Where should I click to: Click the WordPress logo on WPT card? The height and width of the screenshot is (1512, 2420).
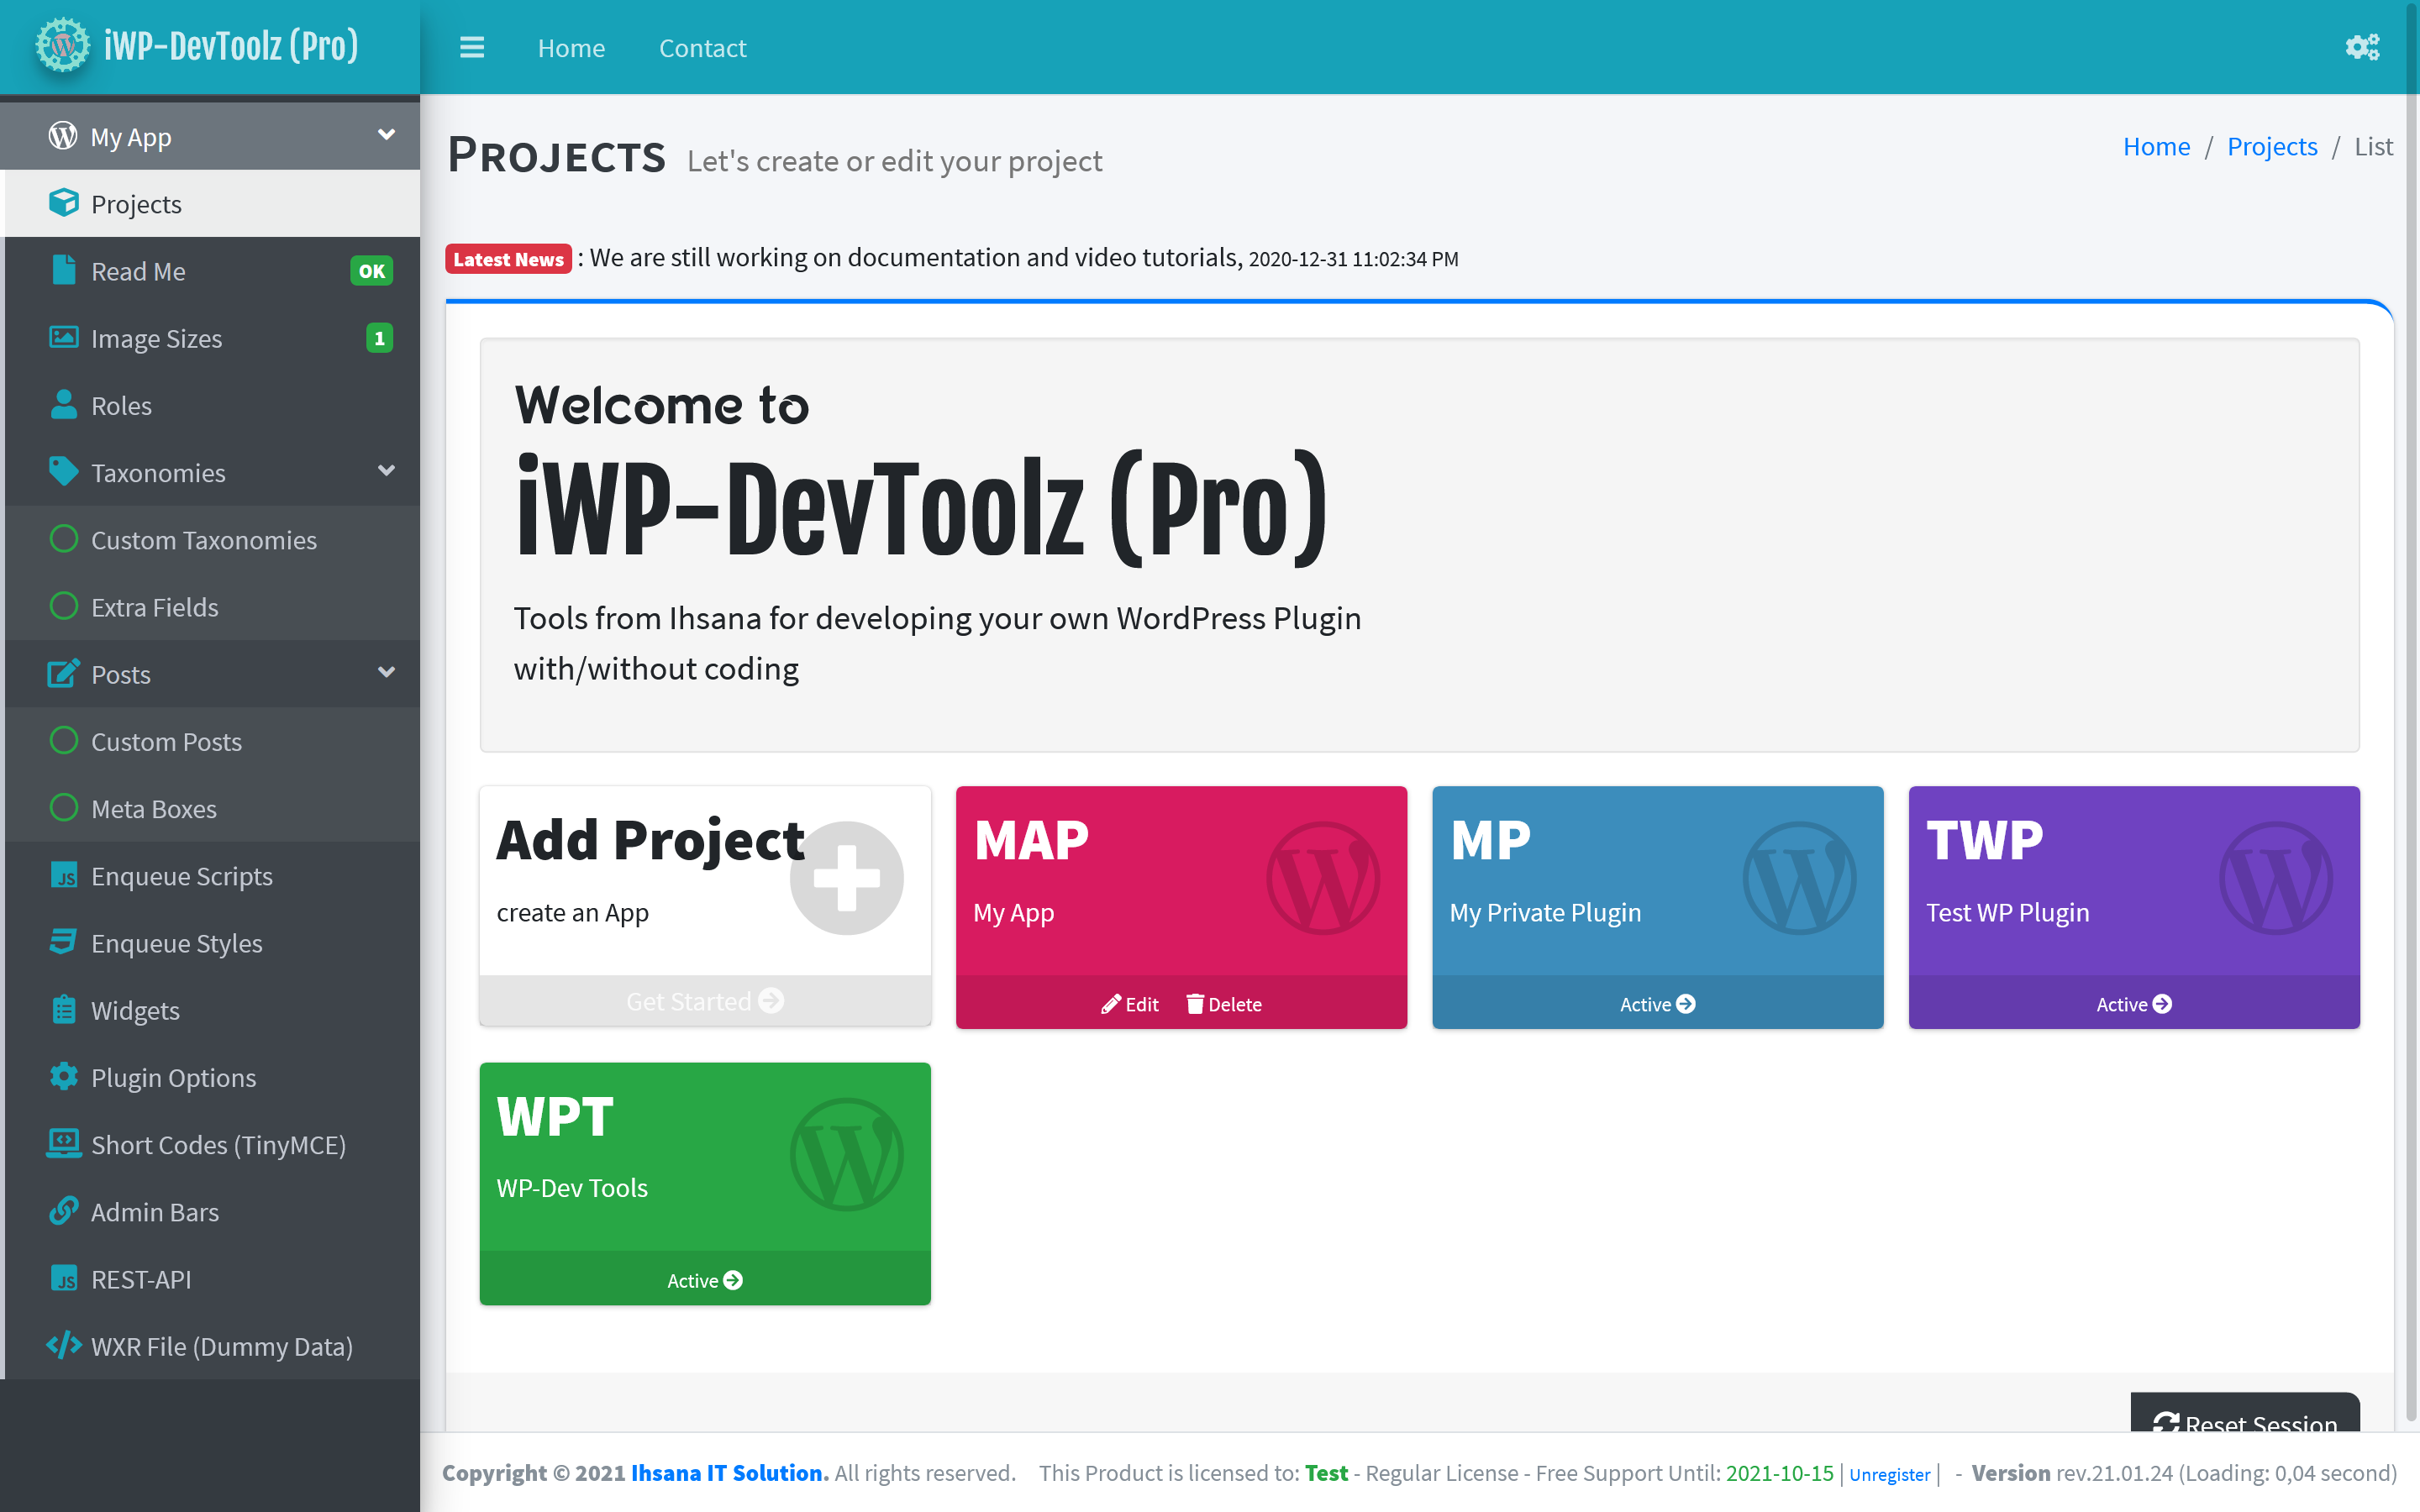[x=846, y=1154]
